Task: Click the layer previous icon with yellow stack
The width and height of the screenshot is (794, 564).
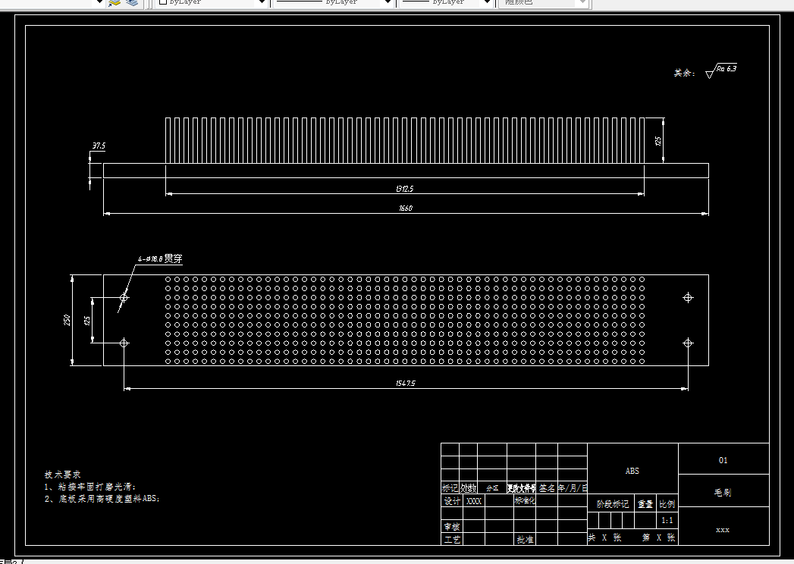Action: tap(115, 2)
